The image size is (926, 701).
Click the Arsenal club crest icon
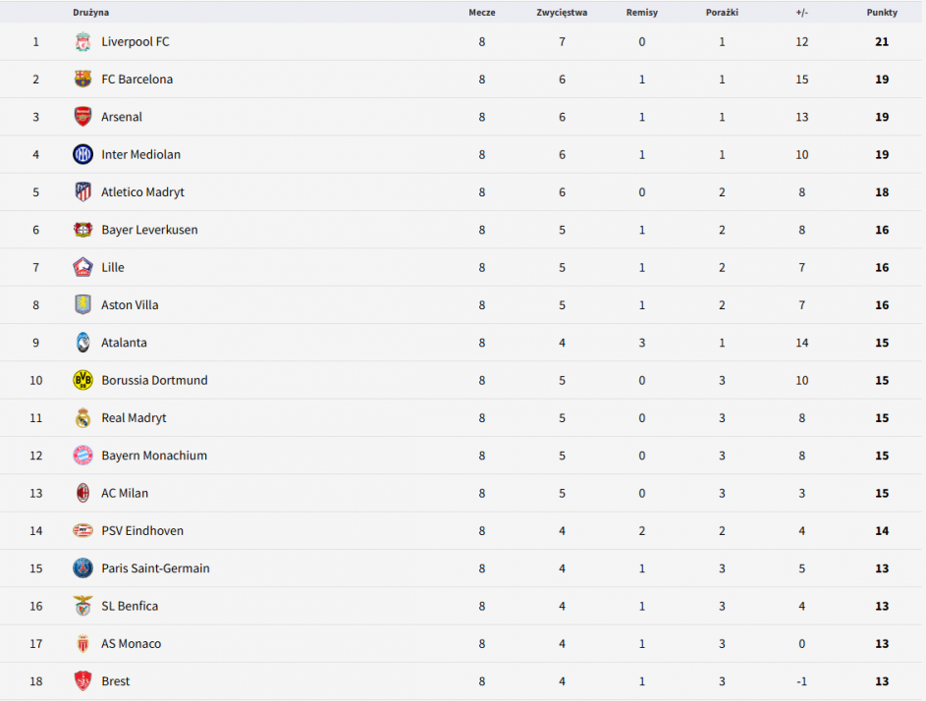pyautogui.click(x=83, y=117)
